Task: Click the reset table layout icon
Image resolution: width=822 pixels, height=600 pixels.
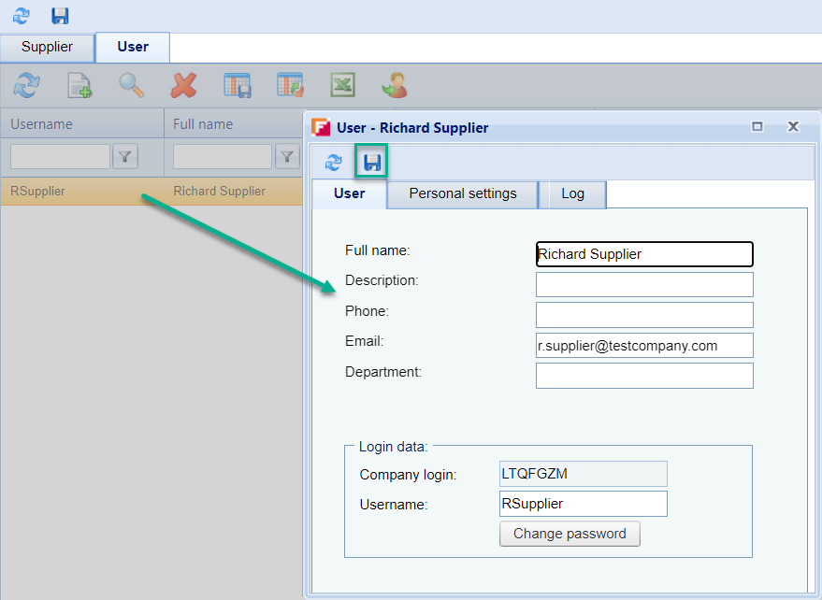Action: (290, 86)
